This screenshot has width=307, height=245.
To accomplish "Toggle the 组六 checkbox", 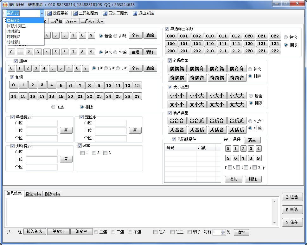I will (155, 232).
